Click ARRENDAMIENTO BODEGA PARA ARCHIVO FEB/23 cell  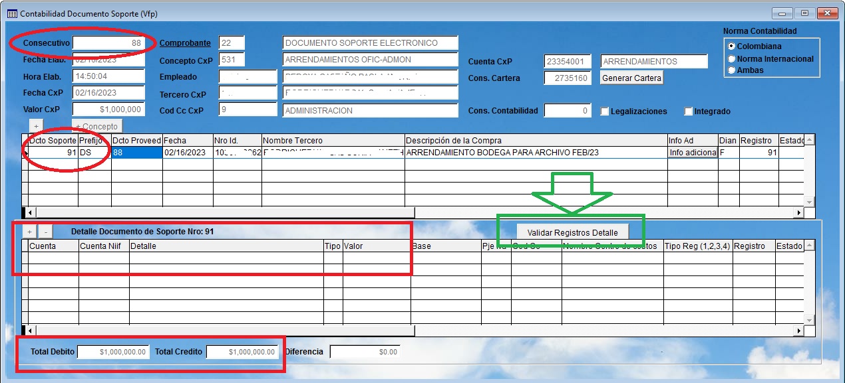tap(536, 153)
